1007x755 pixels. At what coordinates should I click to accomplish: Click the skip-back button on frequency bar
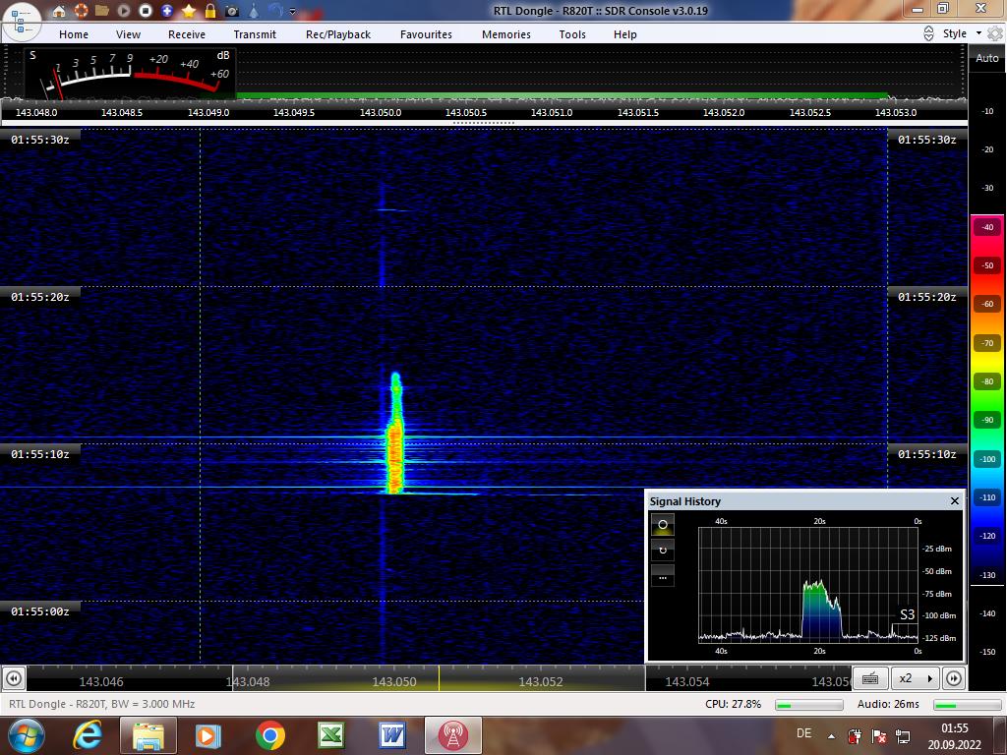(14, 678)
